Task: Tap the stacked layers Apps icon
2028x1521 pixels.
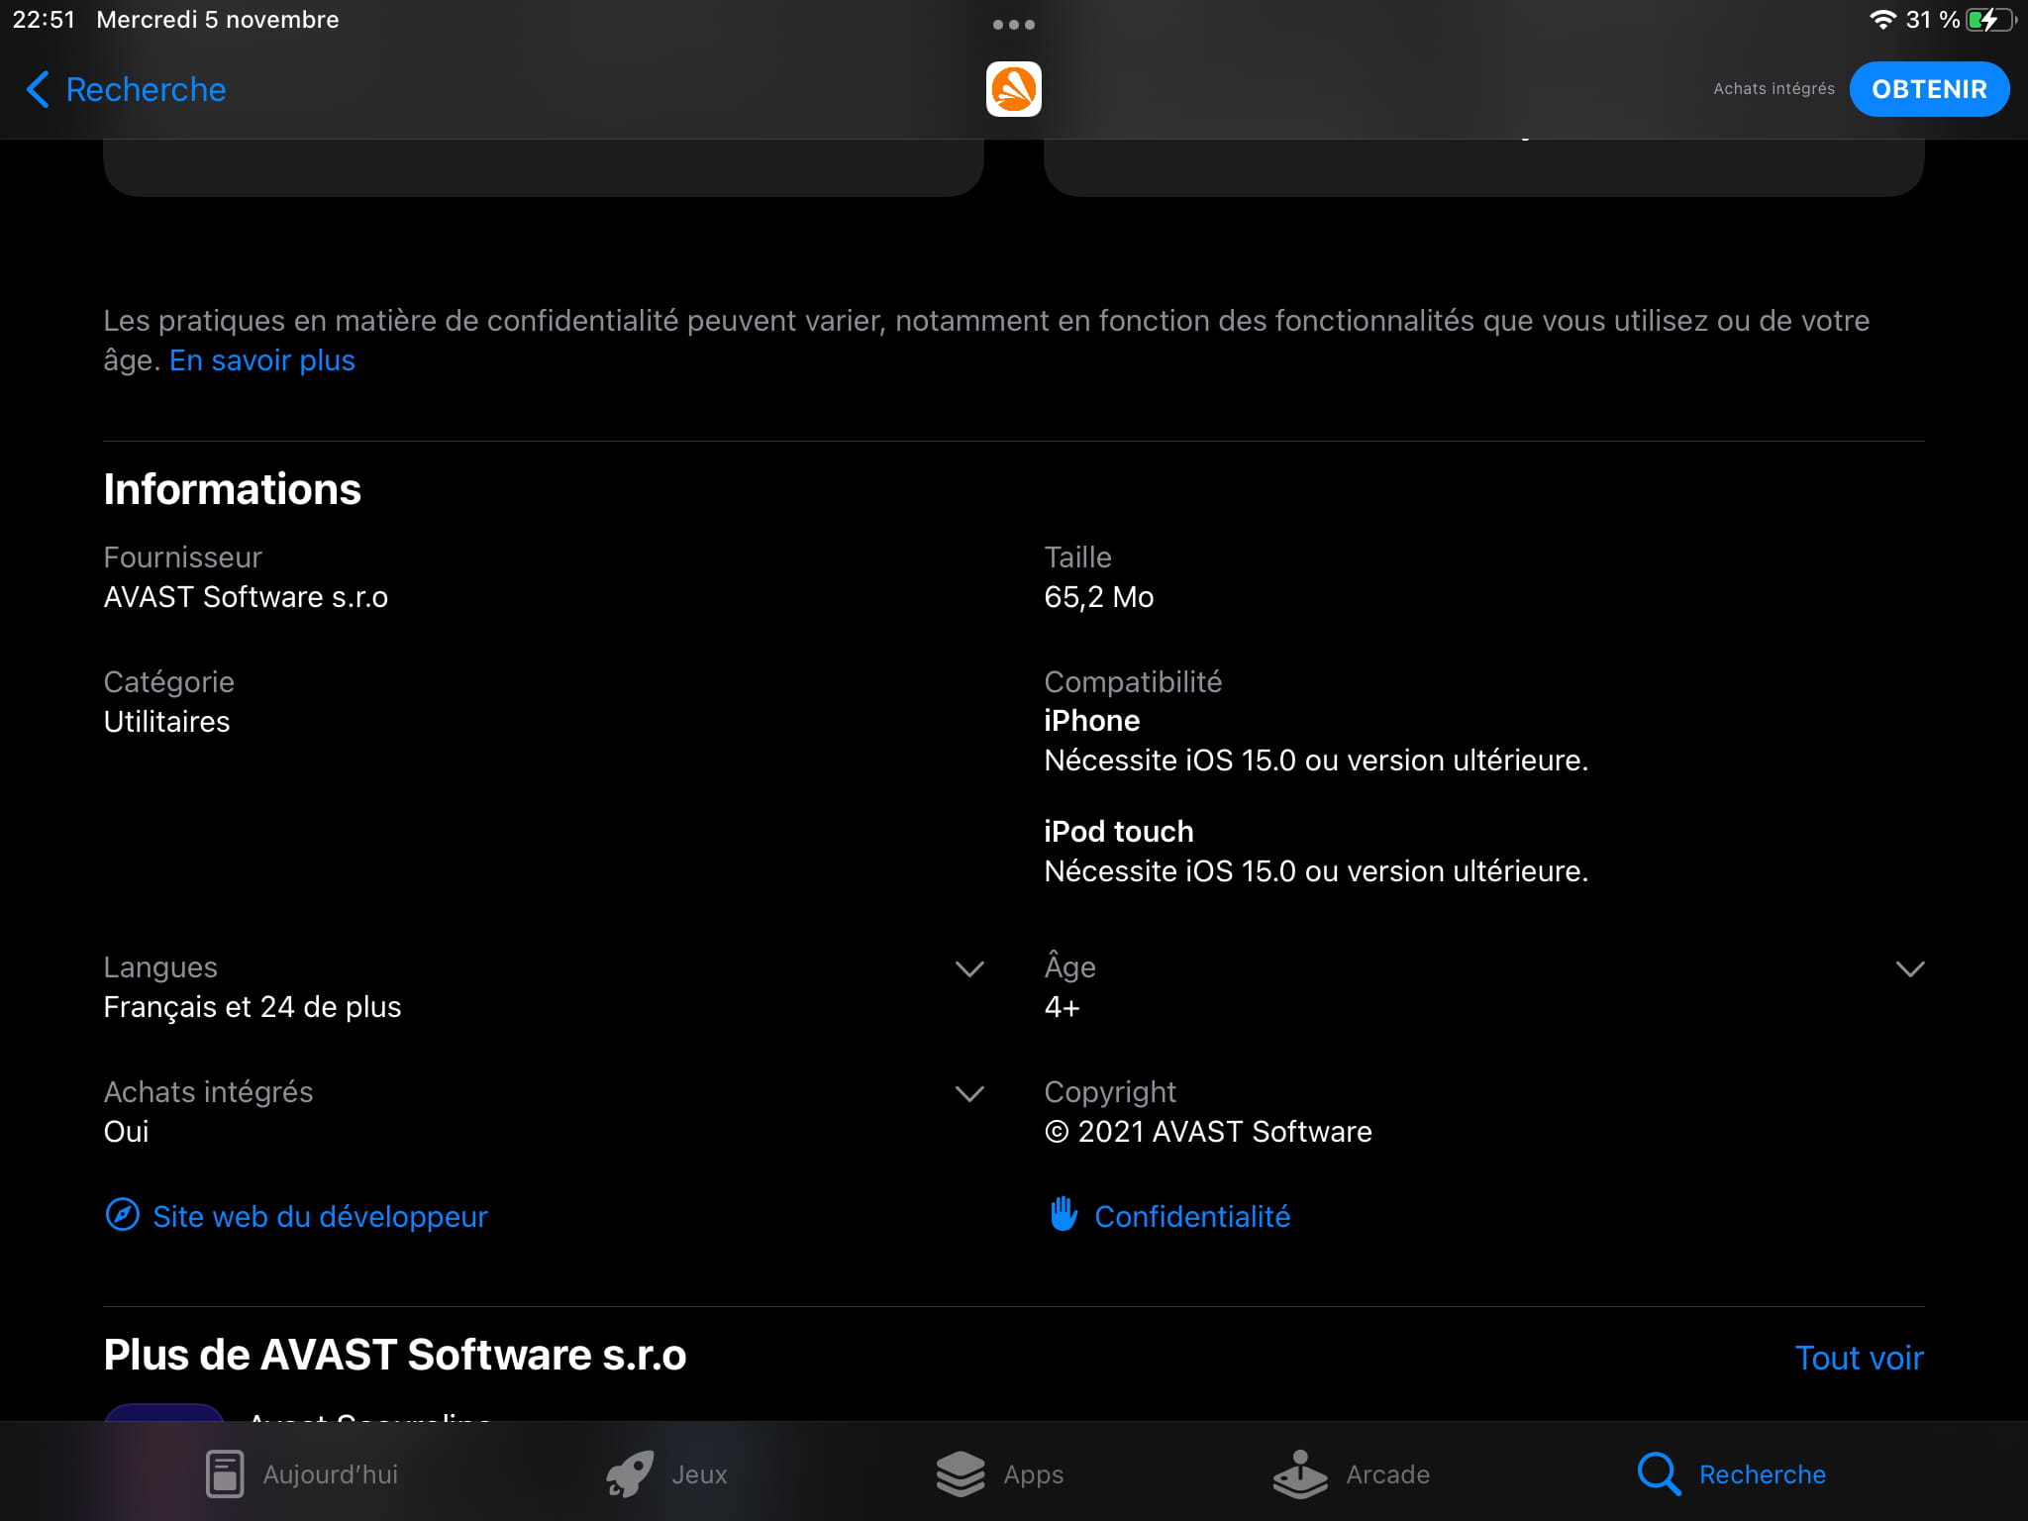Action: 960,1473
